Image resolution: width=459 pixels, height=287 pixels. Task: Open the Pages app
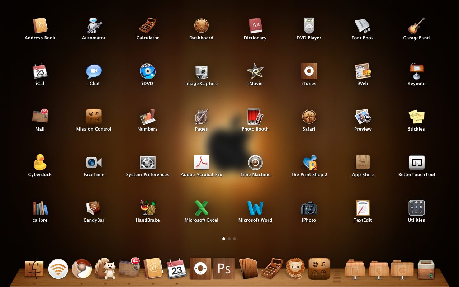(x=202, y=117)
